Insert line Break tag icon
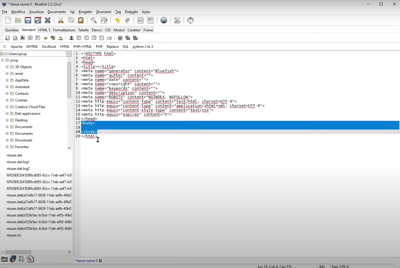The width and height of the screenshot is (400, 268). [45, 38]
